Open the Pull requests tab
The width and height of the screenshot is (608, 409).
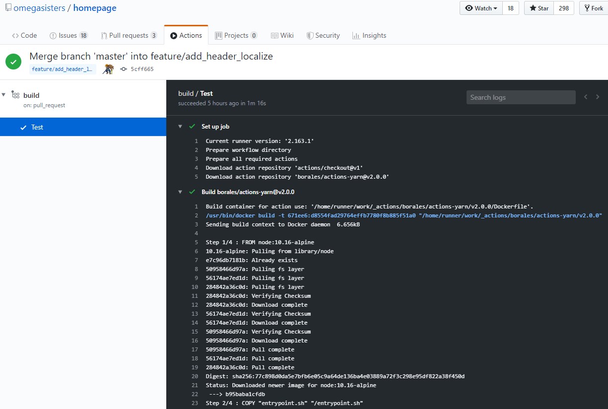tap(129, 35)
